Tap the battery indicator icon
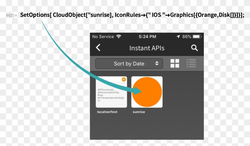 click(x=197, y=37)
